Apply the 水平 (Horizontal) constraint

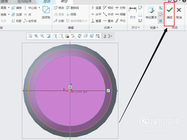tap(96, 14)
